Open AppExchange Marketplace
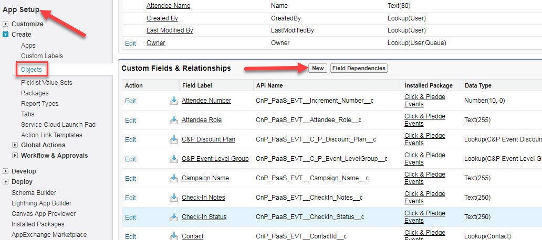Image resolution: width=542 pixels, height=240 pixels. click(x=49, y=234)
